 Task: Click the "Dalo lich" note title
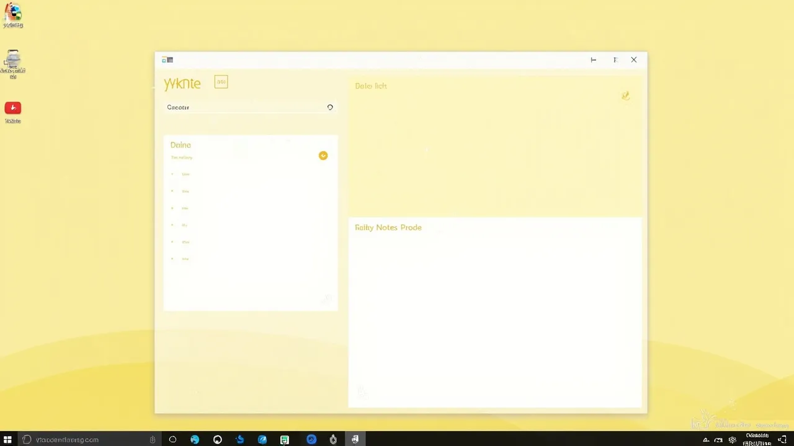tap(371, 86)
